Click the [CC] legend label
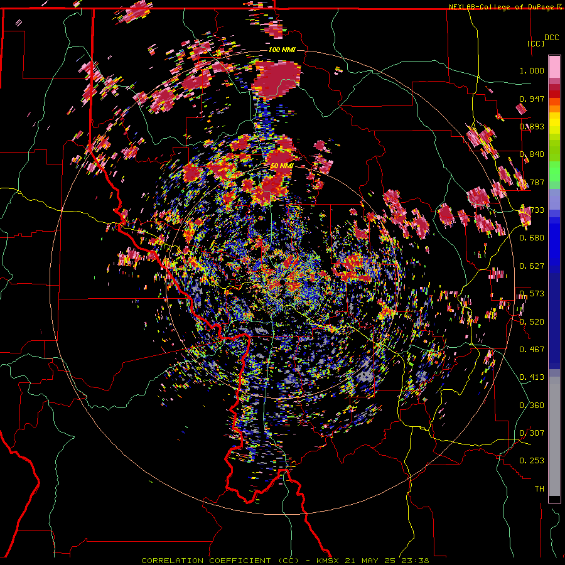Viewport: 565px width, 565px height. click(535, 43)
